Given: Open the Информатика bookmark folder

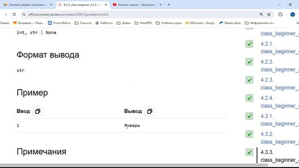Looking at the screenshot, I should pos(260,23).
